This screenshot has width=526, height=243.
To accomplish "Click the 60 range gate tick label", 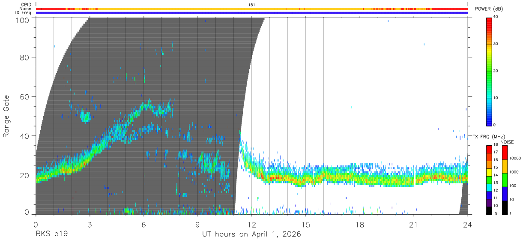I will coord(25,97).
